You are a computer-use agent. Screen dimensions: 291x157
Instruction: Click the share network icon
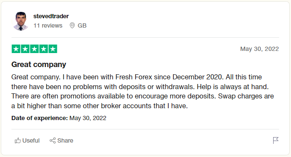coord(53,140)
